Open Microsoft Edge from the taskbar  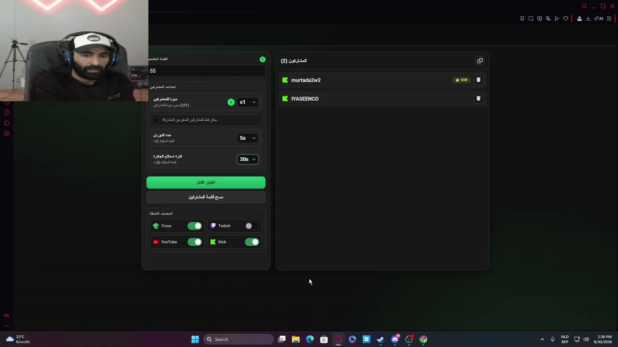[309, 339]
